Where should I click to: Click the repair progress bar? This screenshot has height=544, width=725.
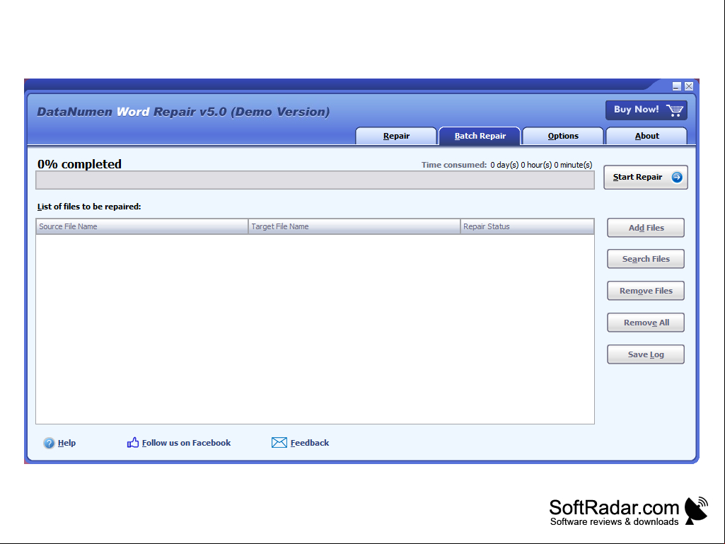(x=315, y=180)
